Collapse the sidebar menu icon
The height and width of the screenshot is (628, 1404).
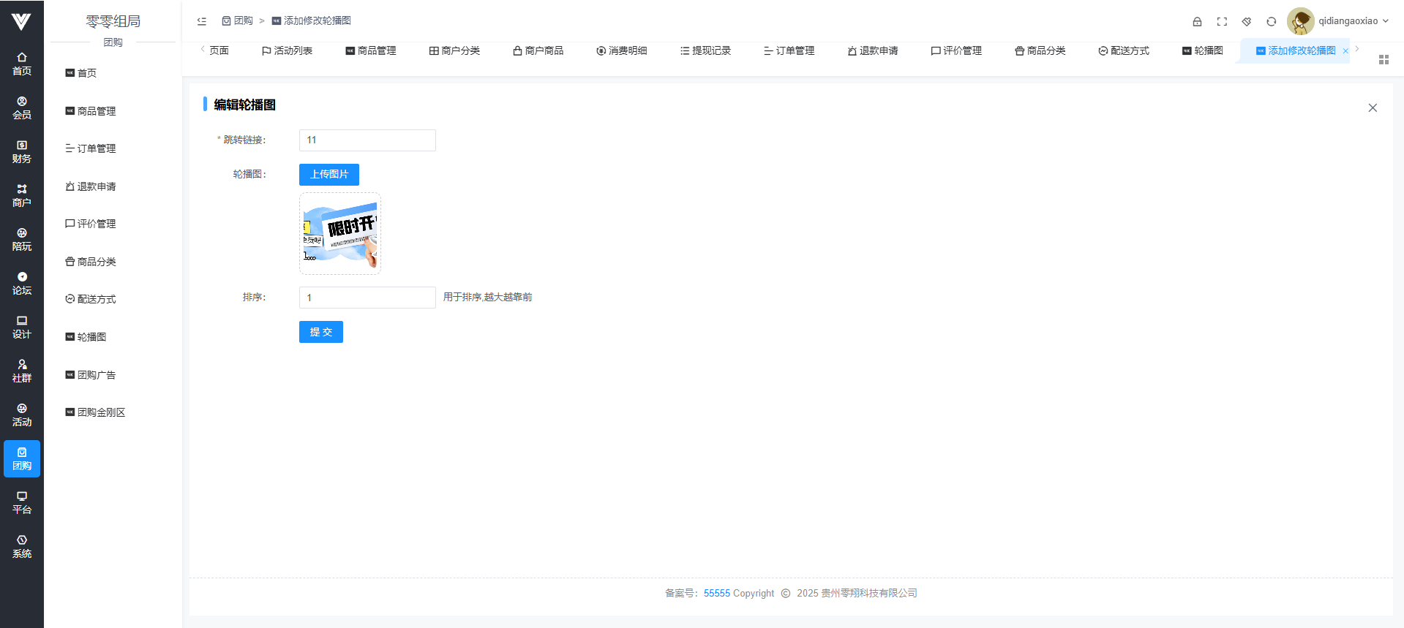[202, 21]
